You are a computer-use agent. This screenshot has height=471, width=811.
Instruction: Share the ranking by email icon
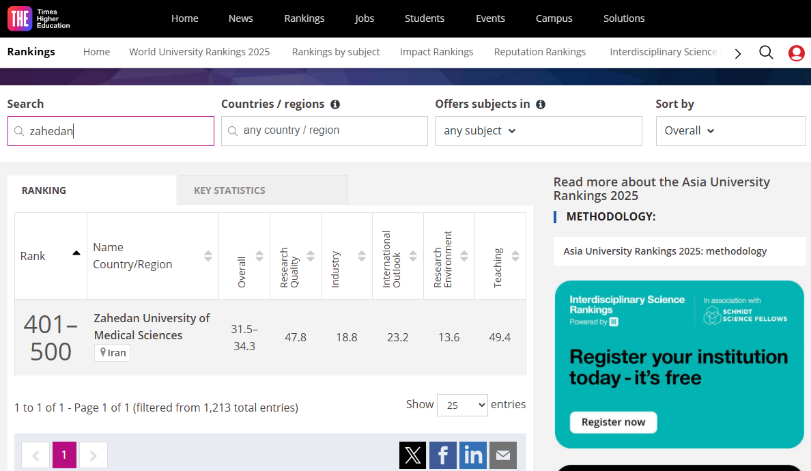503,455
